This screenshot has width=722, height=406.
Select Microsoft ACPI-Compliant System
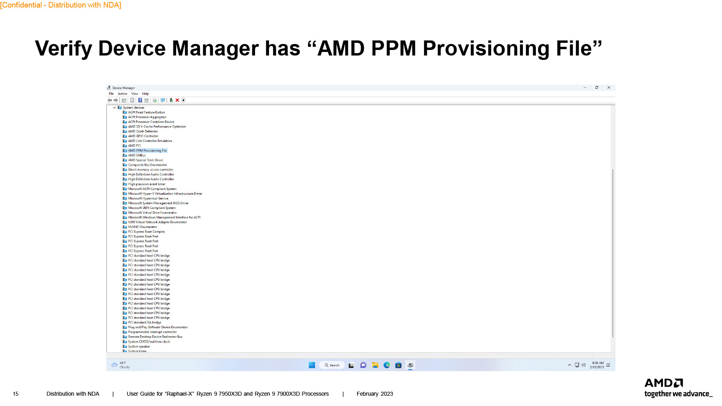point(152,189)
